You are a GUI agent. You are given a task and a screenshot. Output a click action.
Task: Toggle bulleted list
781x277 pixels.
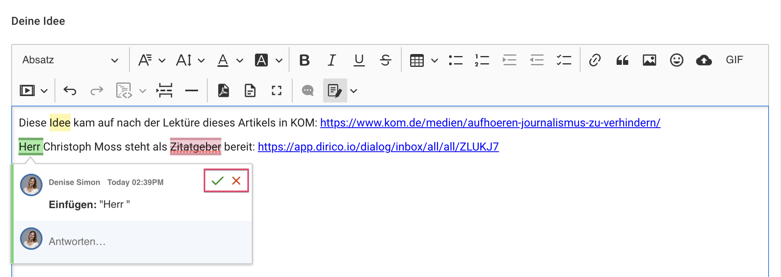456,60
